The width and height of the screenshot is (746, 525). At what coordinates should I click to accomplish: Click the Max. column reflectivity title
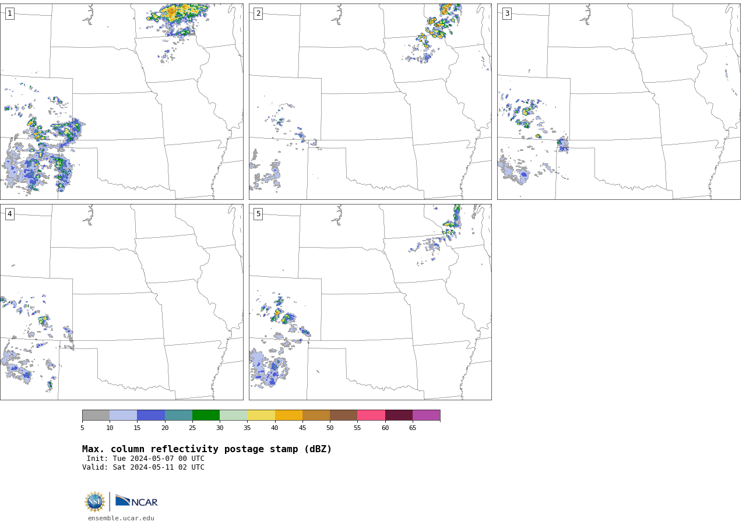click(x=207, y=449)
